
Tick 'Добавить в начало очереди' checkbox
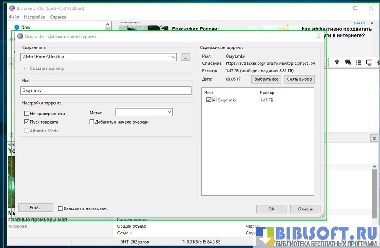point(92,122)
